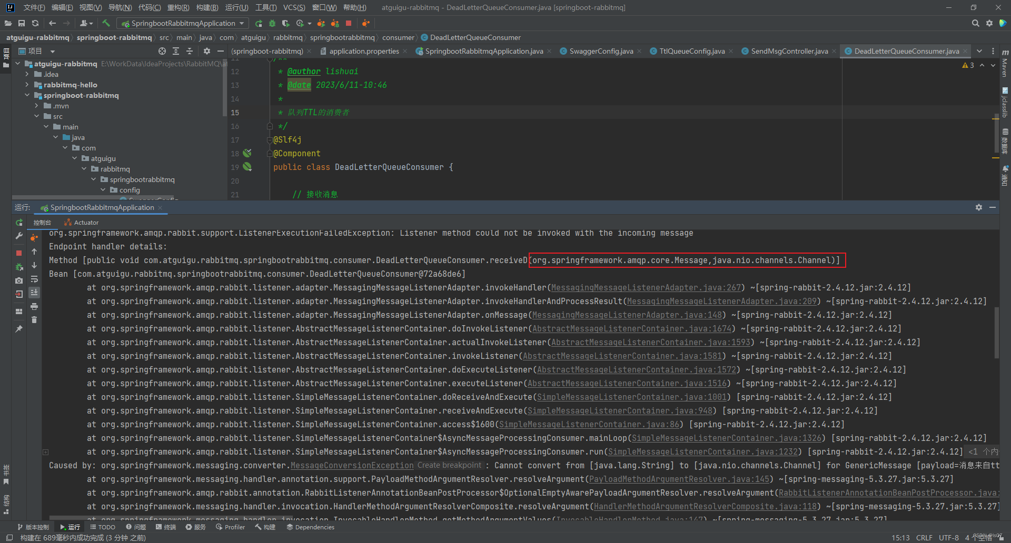Viewport: 1011px width, 543px height.
Task: Click the consumer breadcrumb segment
Action: pyautogui.click(x=398, y=37)
